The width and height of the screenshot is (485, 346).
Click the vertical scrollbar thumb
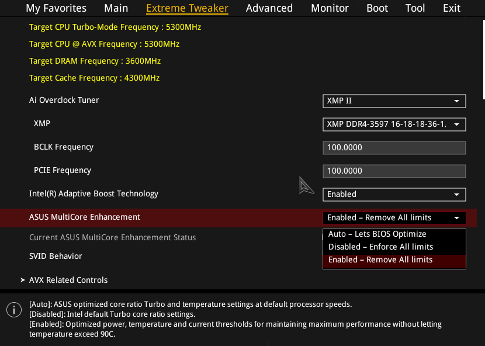(x=484, y=60)
